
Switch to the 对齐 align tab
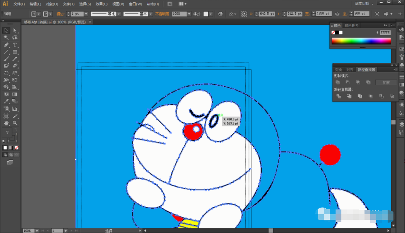click(350, 70)
